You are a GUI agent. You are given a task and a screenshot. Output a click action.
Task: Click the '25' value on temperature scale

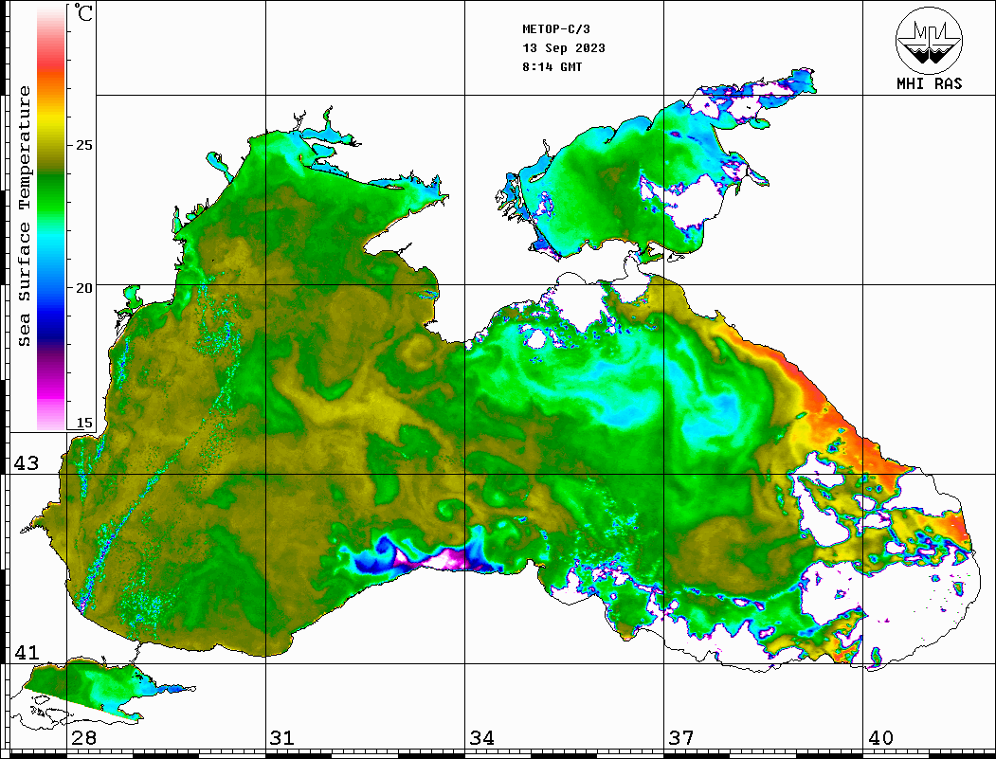pos(83,145)
